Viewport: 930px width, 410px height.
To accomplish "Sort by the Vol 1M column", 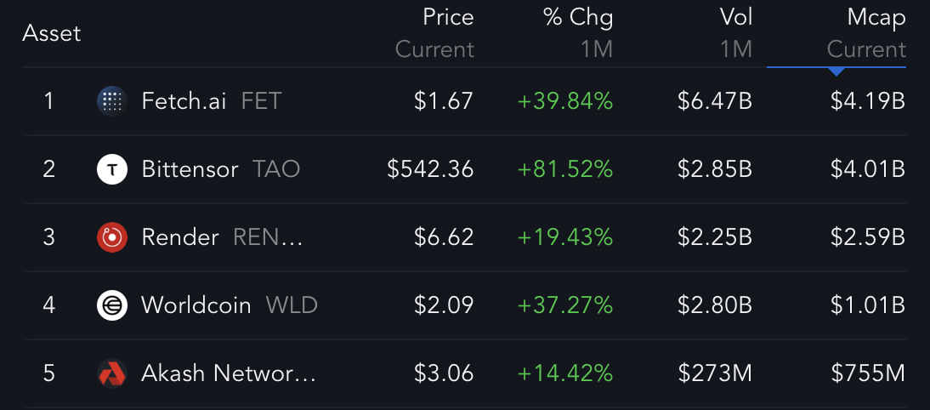I will tap(735, 33).
